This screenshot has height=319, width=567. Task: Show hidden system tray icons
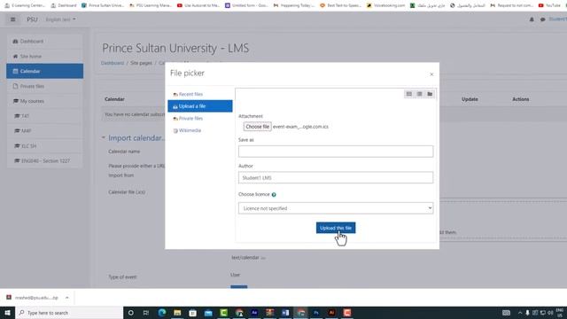click(x=520, y=313)
